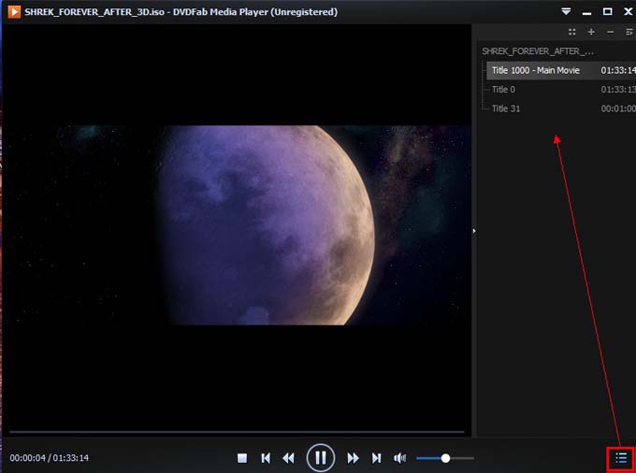Click the 01:33:14 duration of Main Movie
This screenshot has height=473, width=636.
[618, 70]
